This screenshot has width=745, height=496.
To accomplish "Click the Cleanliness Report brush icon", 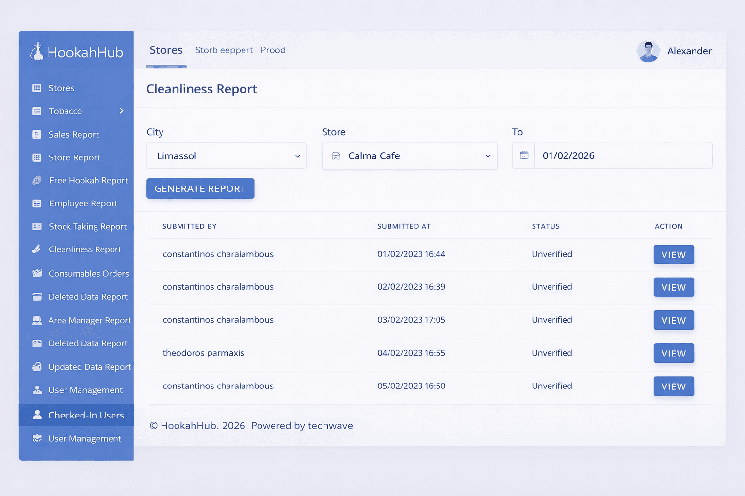I will pyautogui.click(x=37, y=249).
